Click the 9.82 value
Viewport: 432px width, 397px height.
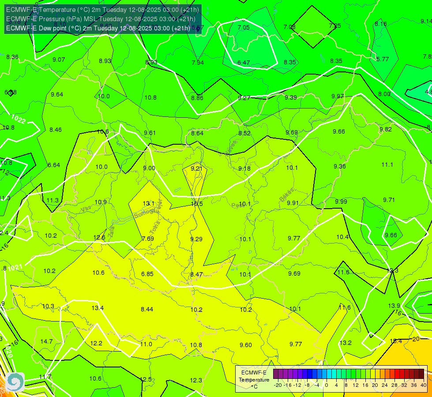(385, 129)
